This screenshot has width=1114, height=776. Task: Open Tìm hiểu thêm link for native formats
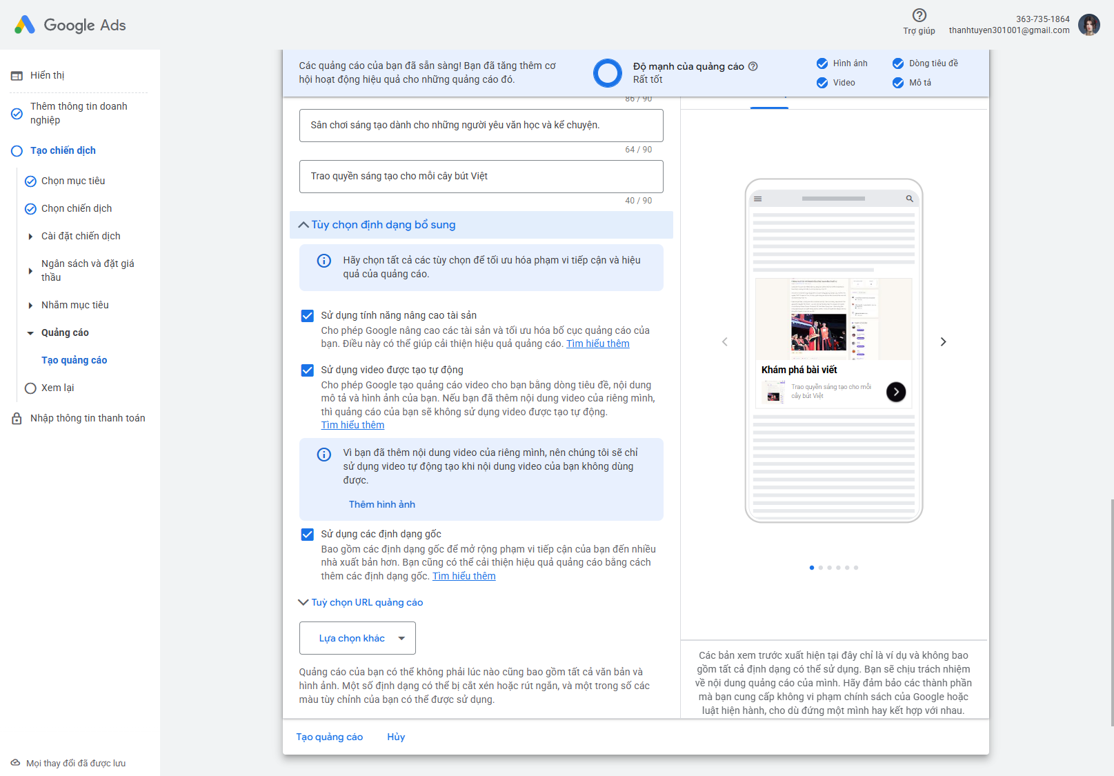click(464, 576)
